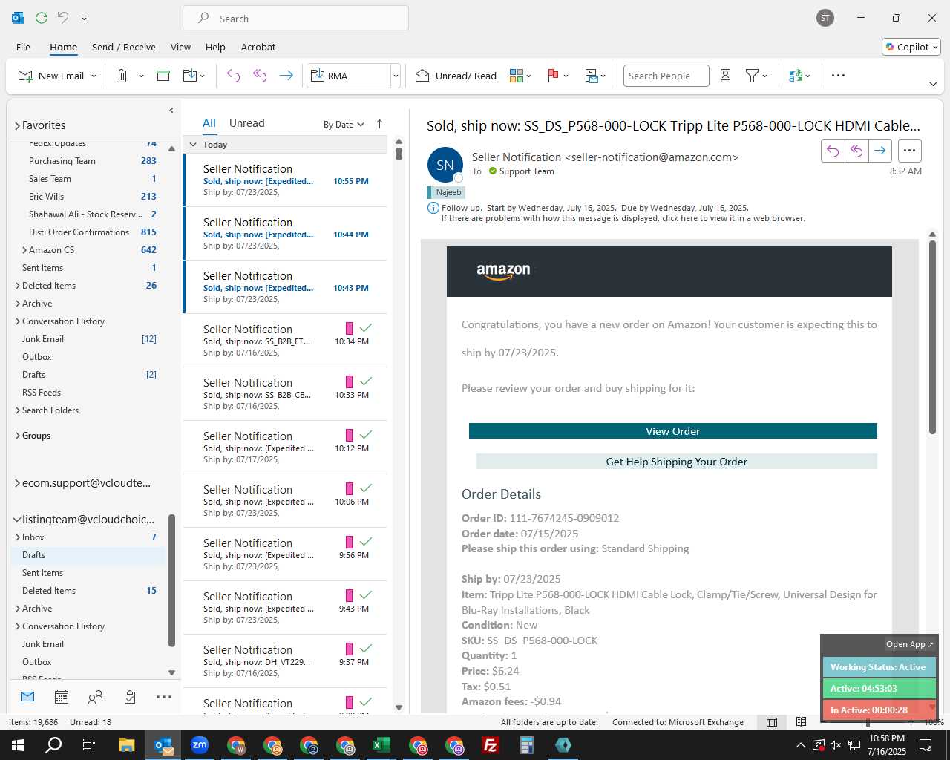Image resolution: width=950 pixels, height=760 pixels.
Task: Click the Translate icon in ribbon
Action: (x=796, y=76)
